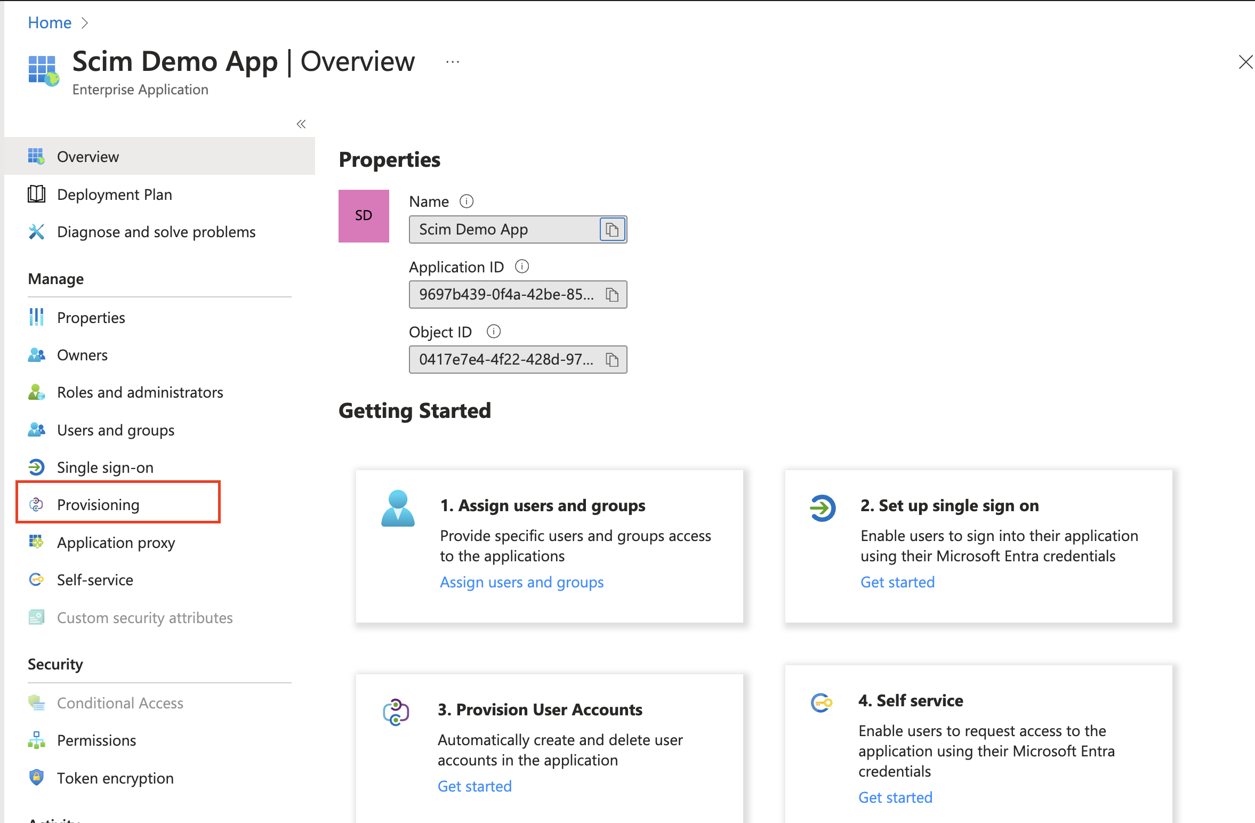The image size is (1255, 823).
Task: Copy the Object ID value
Action: click(x=612, y=360)
